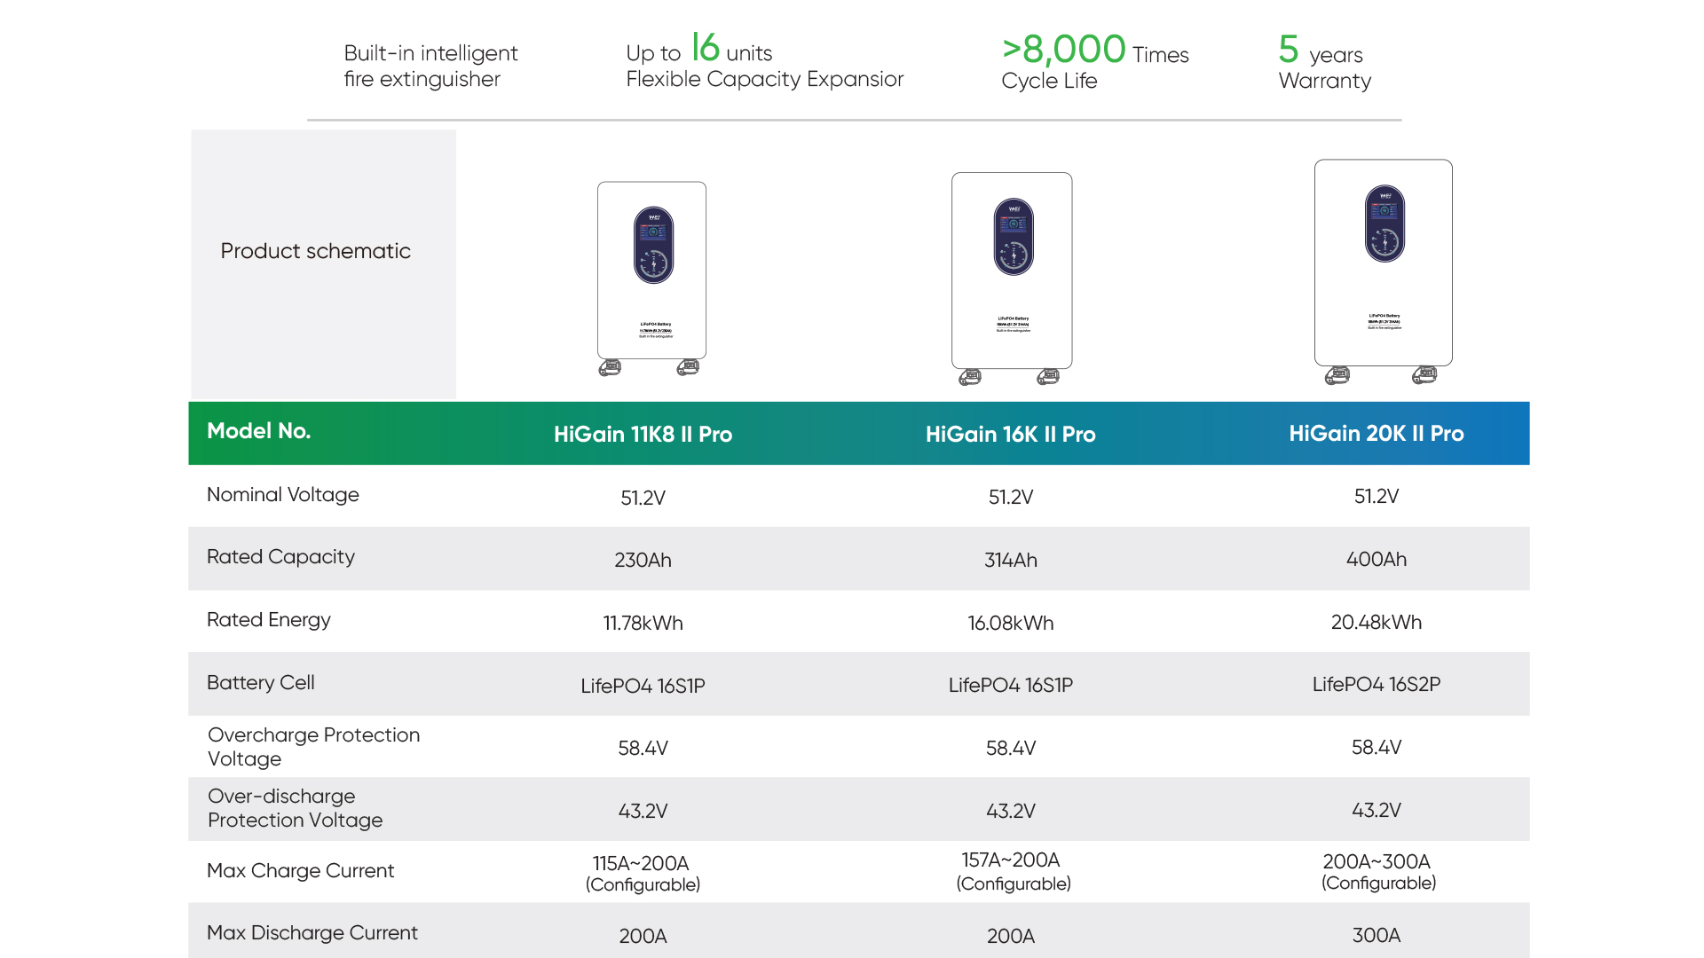Click the display screen on the 20K battery
1704x958 pixels.
pos(1384,224)
